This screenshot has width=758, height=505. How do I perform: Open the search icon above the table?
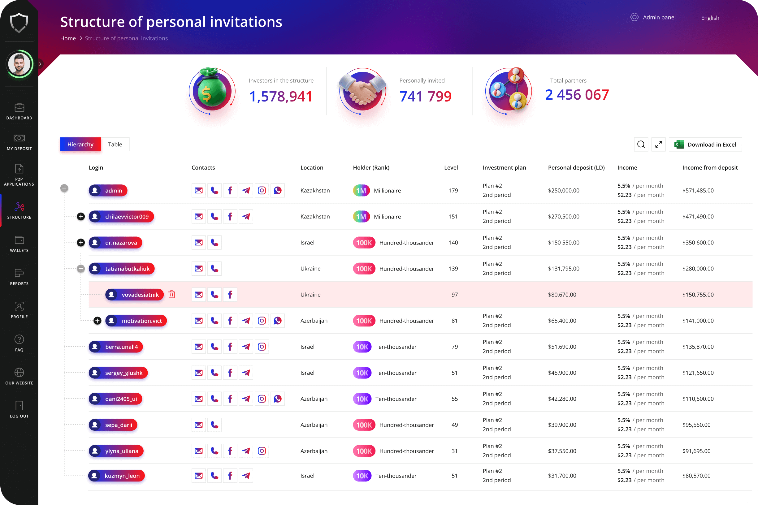pos(641,144)
